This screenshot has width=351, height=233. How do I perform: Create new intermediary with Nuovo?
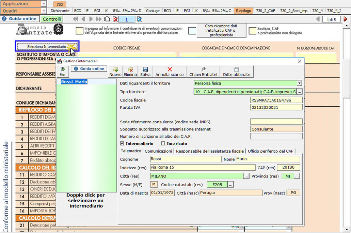pyautogui.click(x=115, y=72)
